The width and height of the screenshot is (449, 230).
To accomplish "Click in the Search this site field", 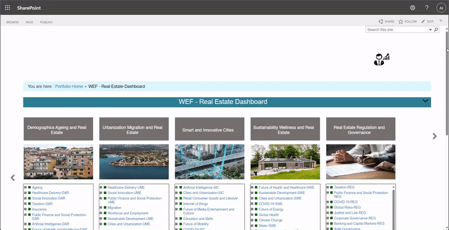I will click(x=397, y=30).
